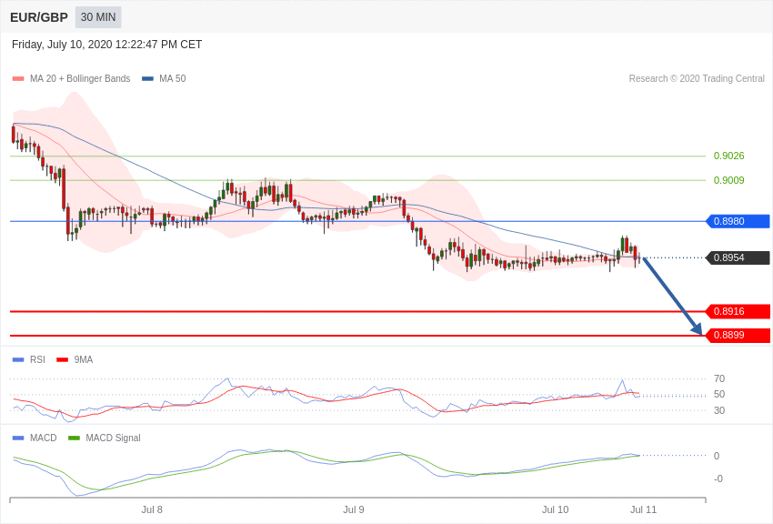Click the RSI legend label
Image resolution: width=773 pixels, height=524 pixels.
tap(37, 360)
